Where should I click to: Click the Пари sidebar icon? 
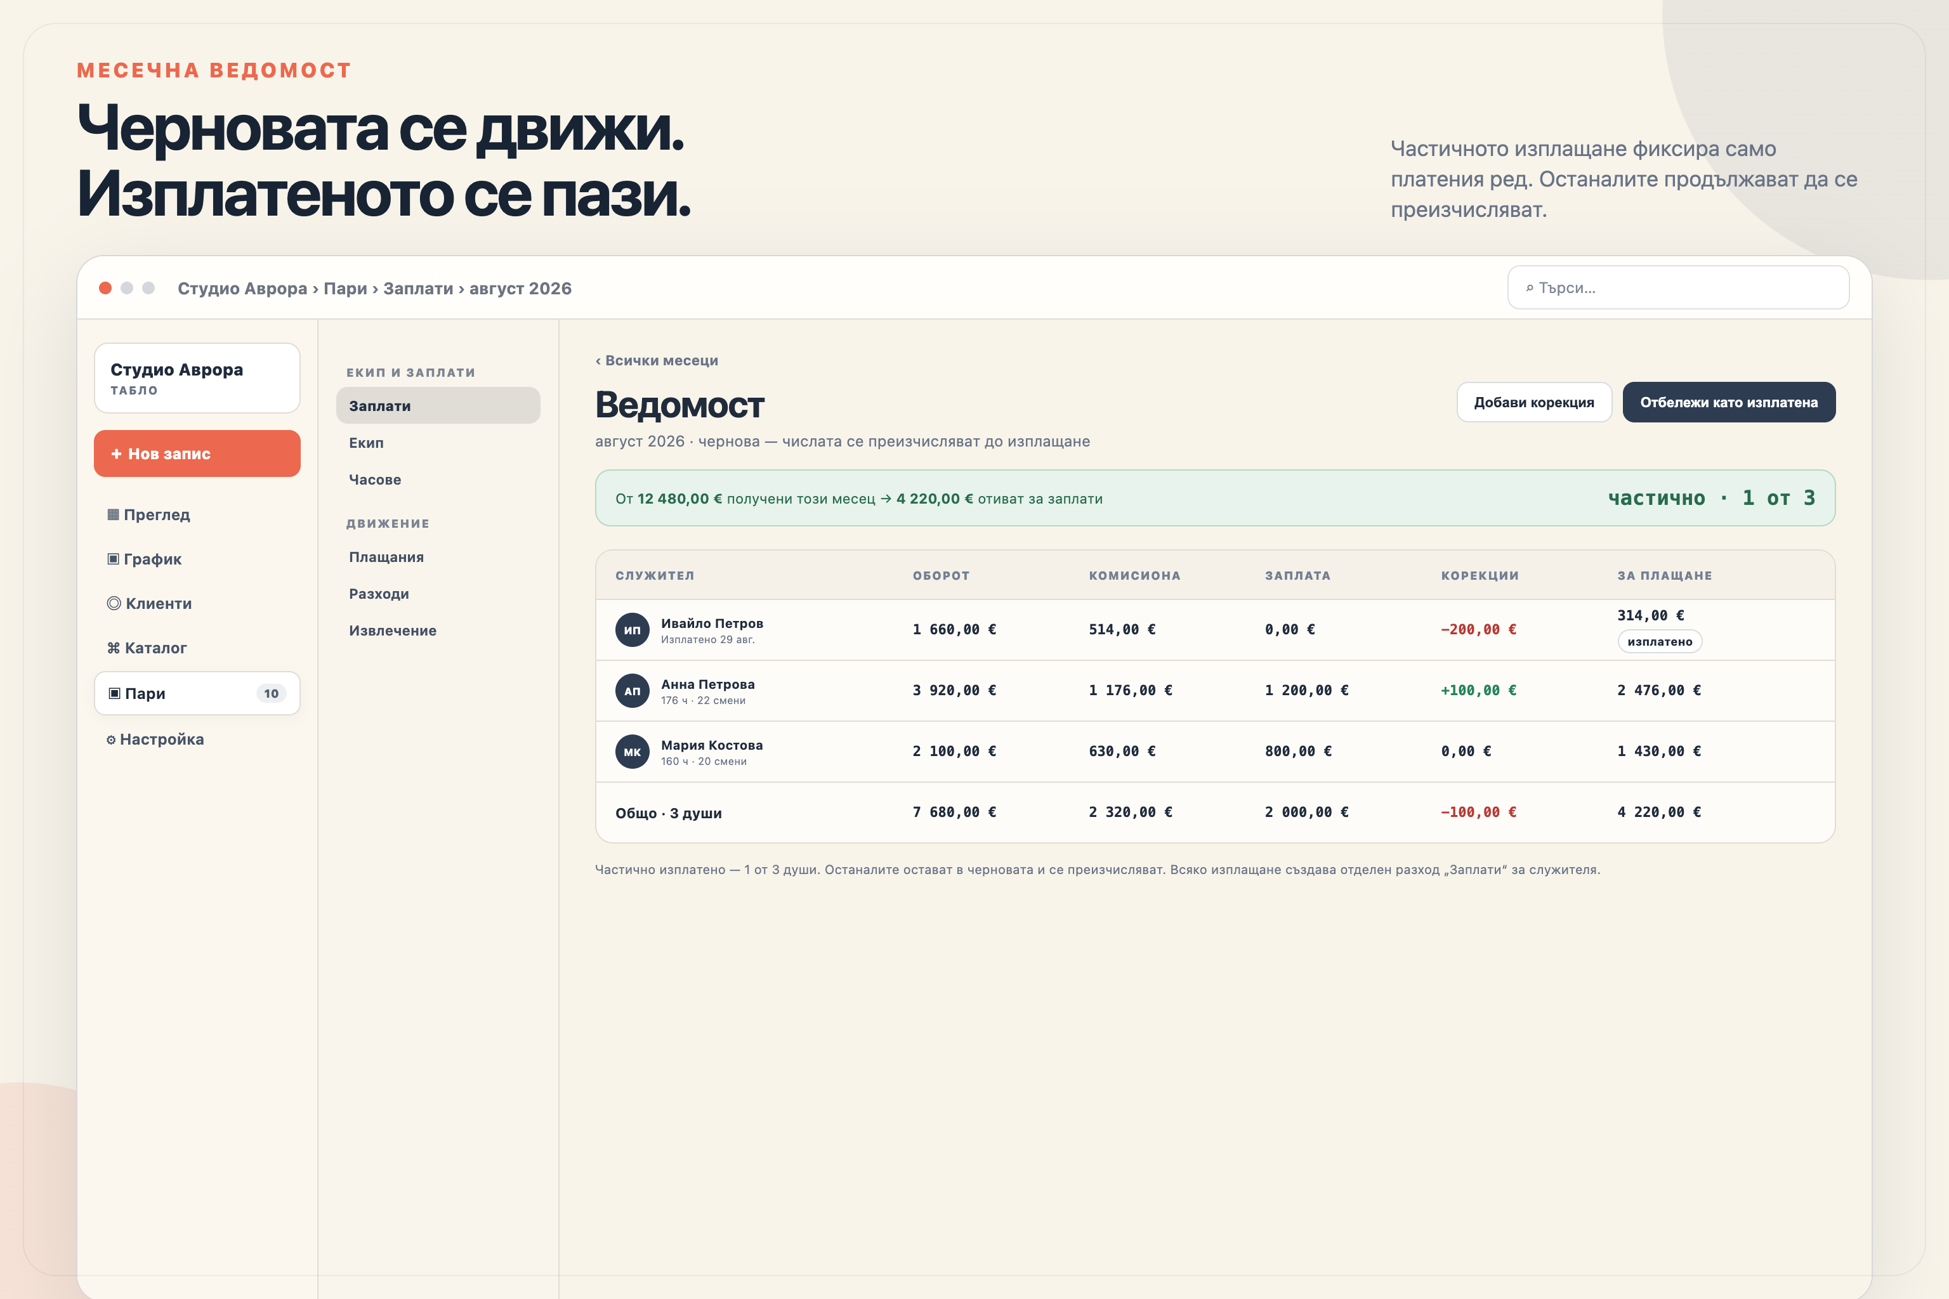point(114,693)
